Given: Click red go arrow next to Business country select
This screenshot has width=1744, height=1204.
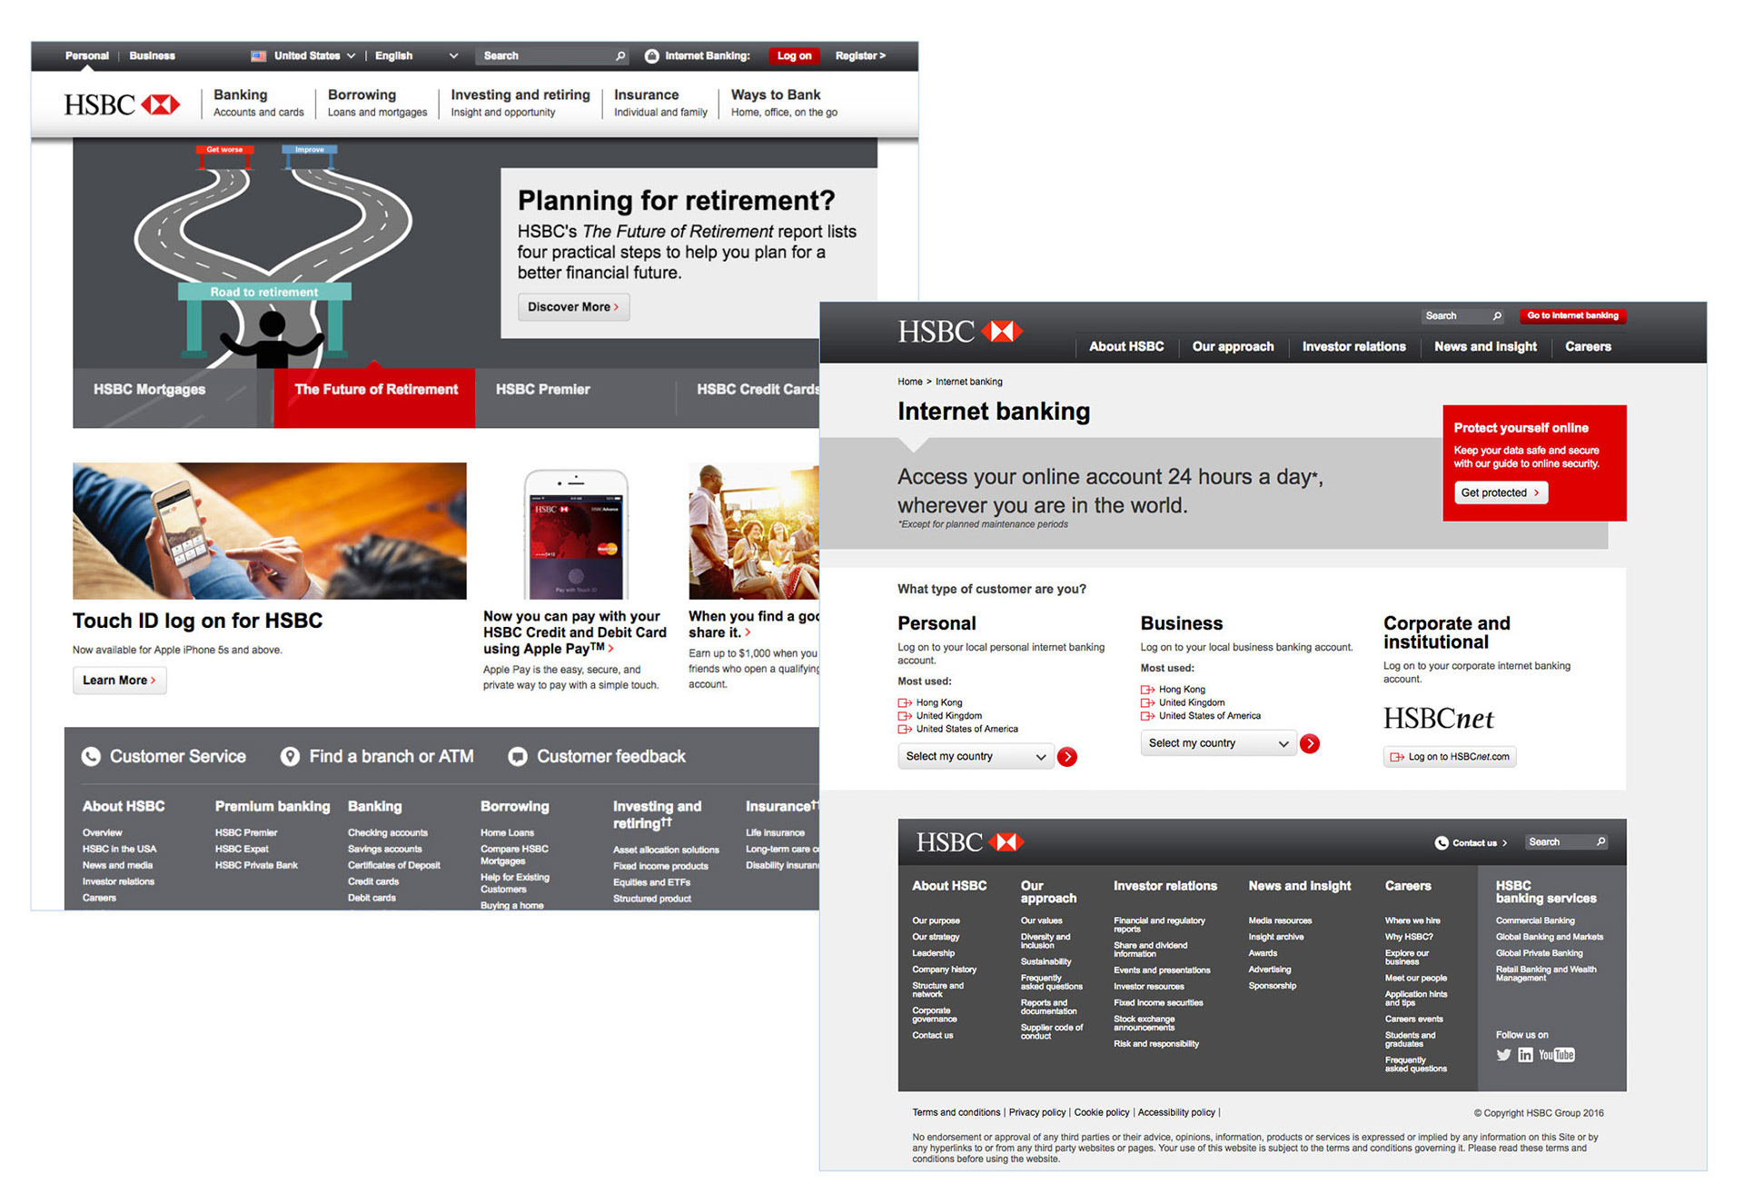Looking at the screenshot, I should tap(1310, 743).
